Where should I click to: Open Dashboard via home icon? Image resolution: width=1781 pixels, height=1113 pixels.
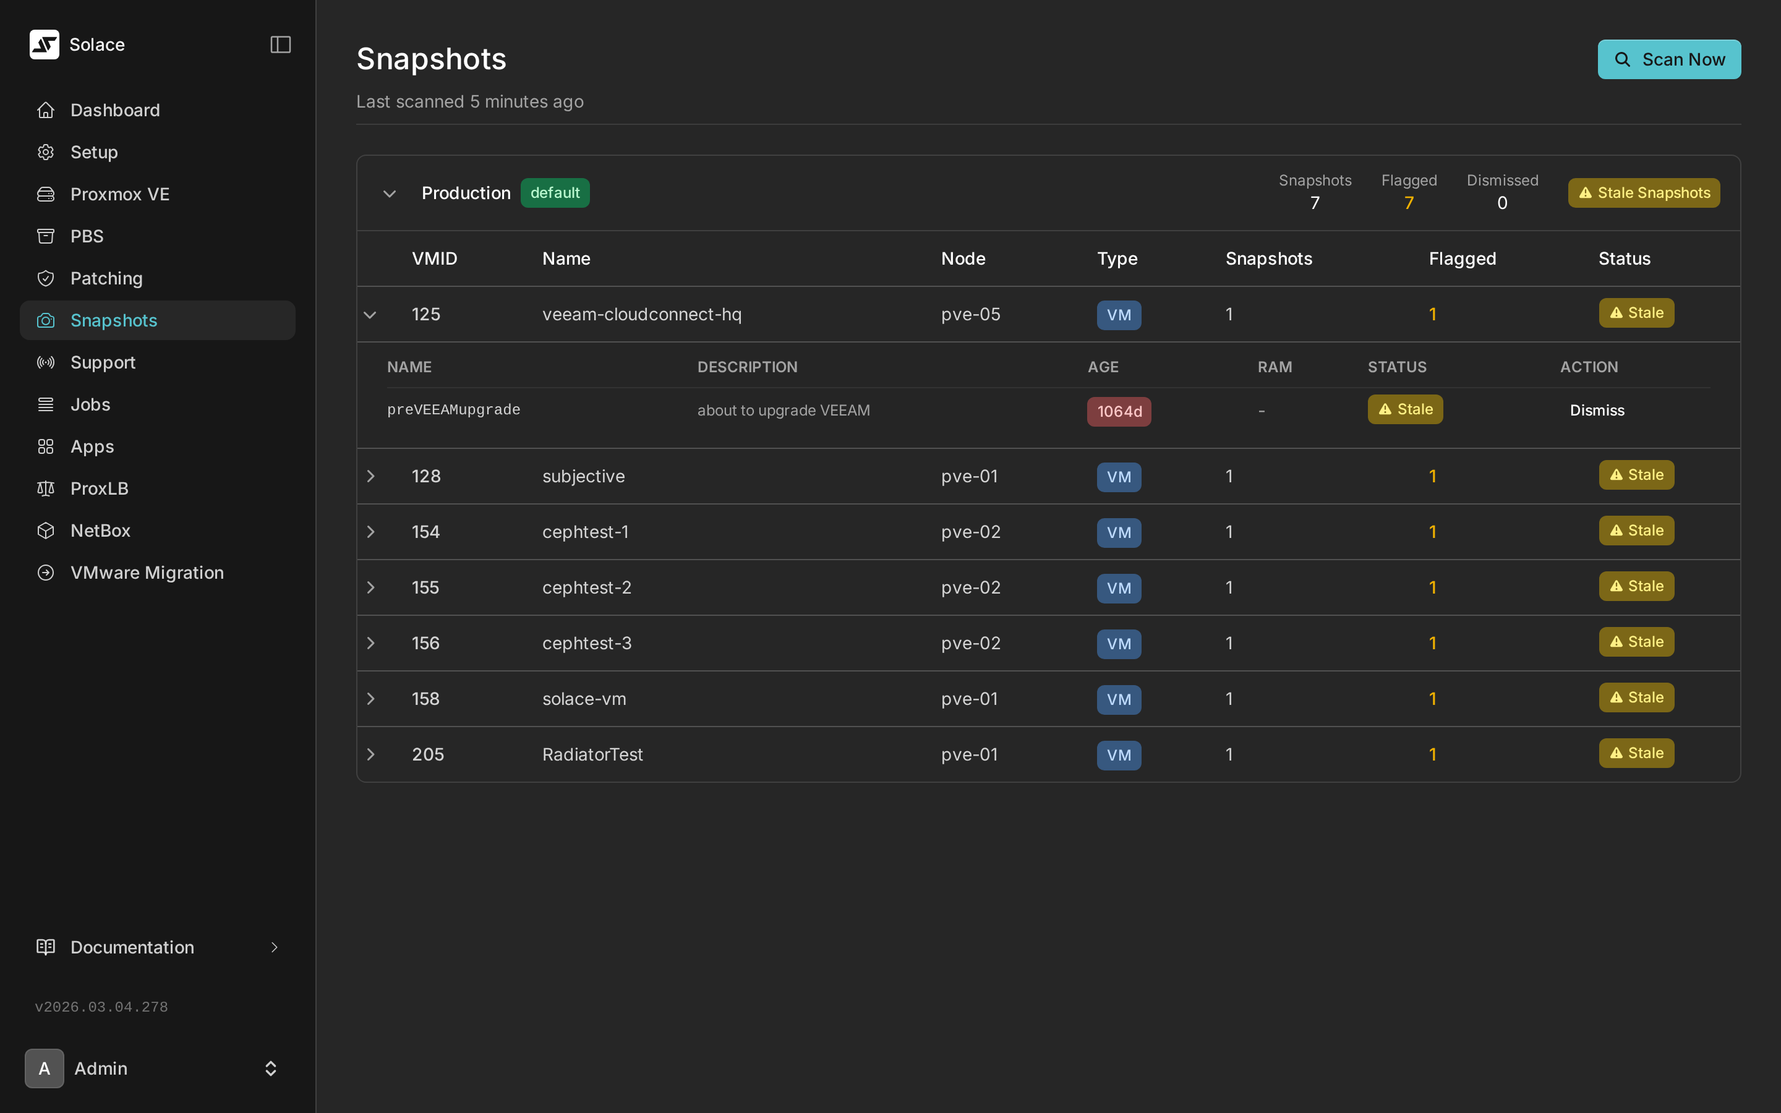(46, 111)
